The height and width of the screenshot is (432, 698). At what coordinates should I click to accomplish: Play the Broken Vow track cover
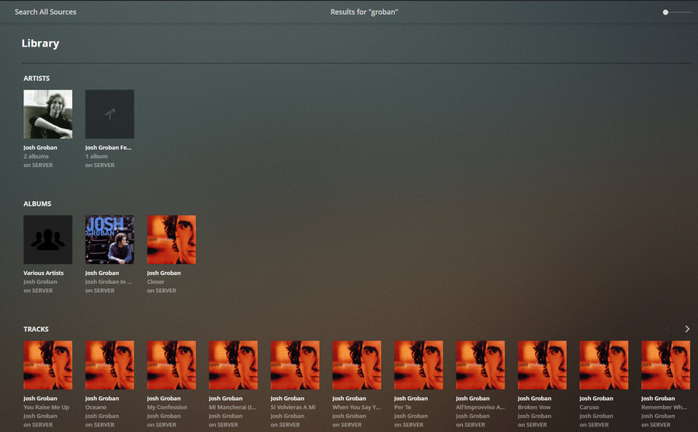pyautogui.click(x=542, y=365)
